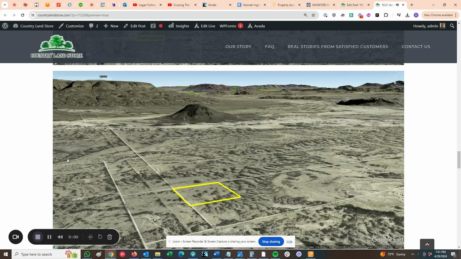Open WPForms admin menu

click(231, 26)
